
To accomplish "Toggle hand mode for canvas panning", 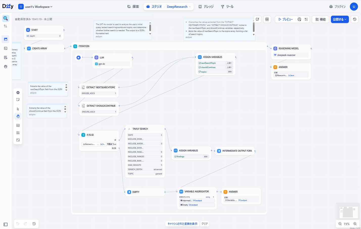I will 18,116.
